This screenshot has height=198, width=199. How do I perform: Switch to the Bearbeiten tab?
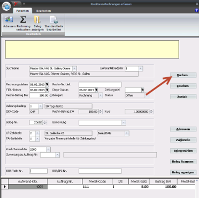coord(43,11)
